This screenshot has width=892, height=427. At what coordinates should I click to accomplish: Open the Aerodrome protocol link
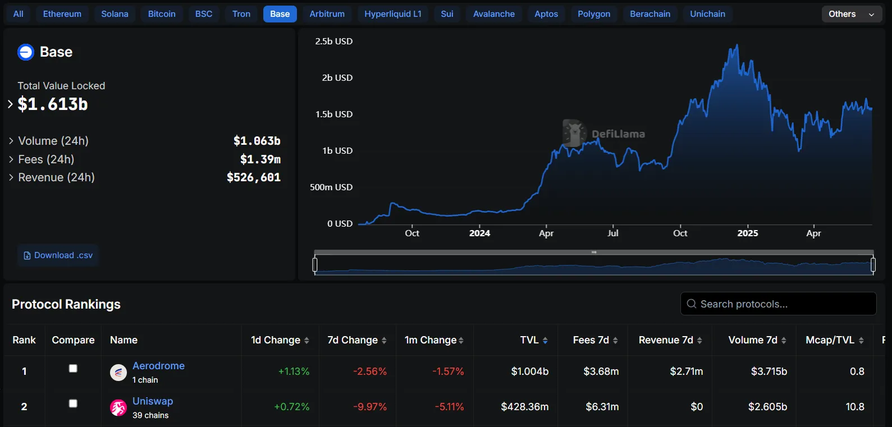[x=158, y=366]
